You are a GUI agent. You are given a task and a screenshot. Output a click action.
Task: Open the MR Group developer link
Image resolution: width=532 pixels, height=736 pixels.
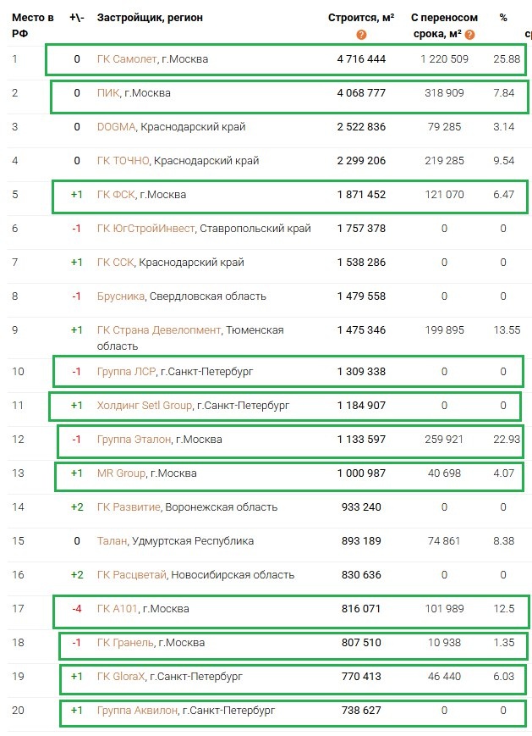pyautogui.click(x=122, y=473)
